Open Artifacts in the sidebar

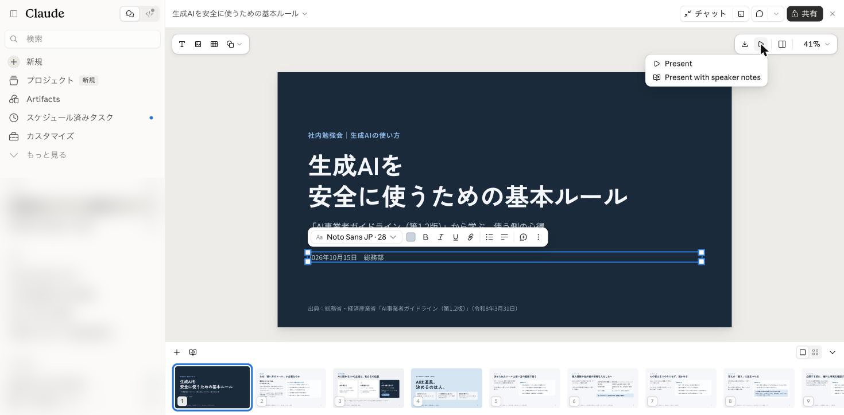coord(43,99)
